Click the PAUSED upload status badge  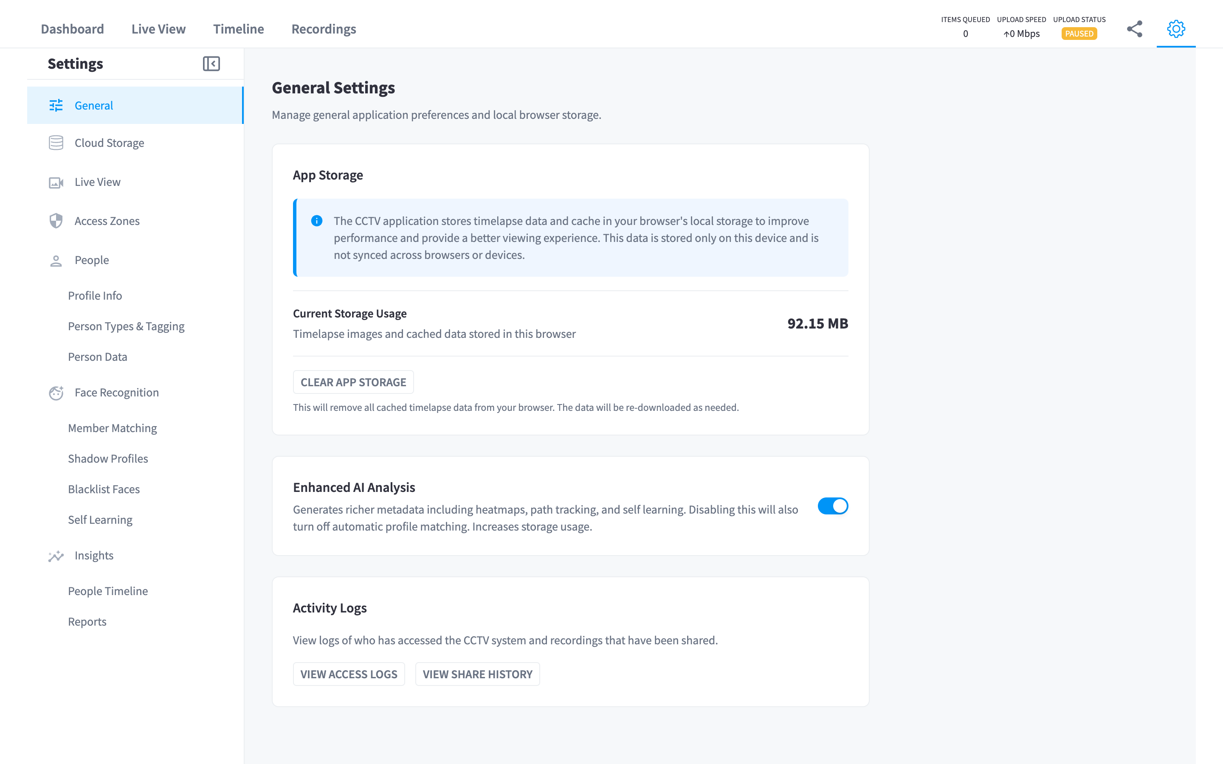coord(1079,34)
